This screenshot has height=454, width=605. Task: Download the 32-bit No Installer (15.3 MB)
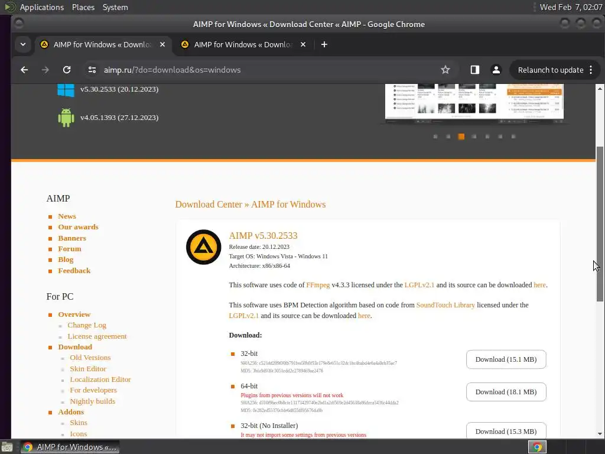(506, 431)
